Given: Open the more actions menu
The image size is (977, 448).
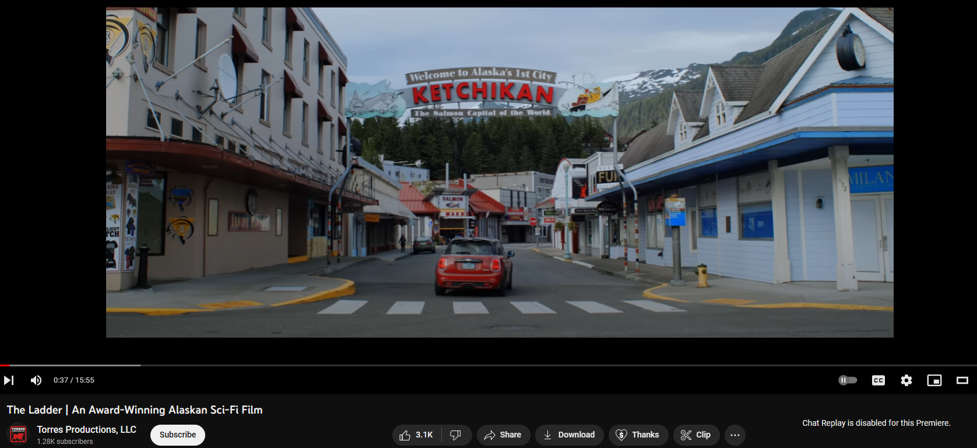Looking at the screenshot, I should (735, 435).
